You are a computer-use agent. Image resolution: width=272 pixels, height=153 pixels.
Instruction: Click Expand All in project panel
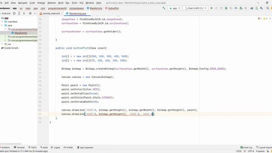coord(19,13)
